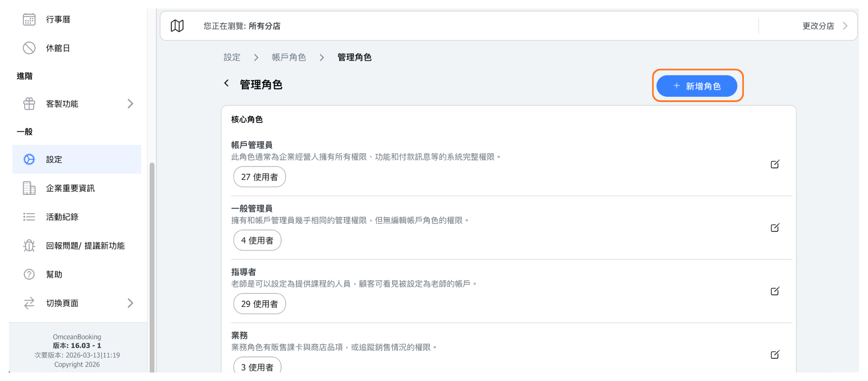Expand the 切換頁面 submenu arrow

[130, 303]
